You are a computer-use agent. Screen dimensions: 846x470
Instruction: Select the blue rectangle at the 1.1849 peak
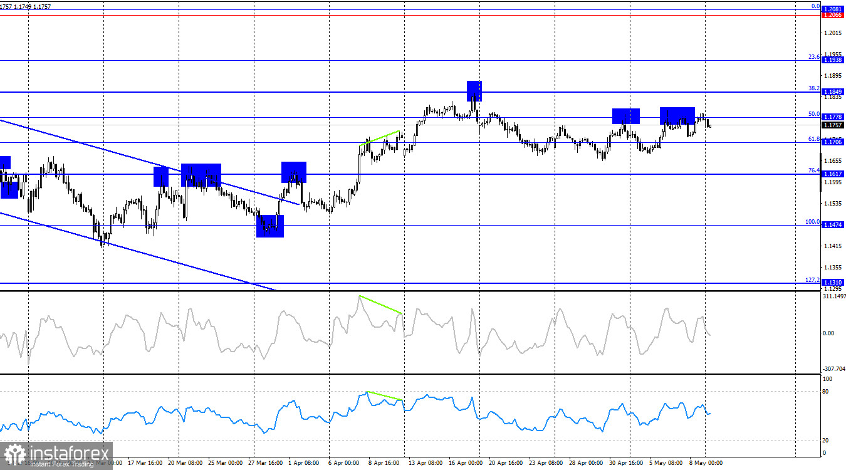474,91
